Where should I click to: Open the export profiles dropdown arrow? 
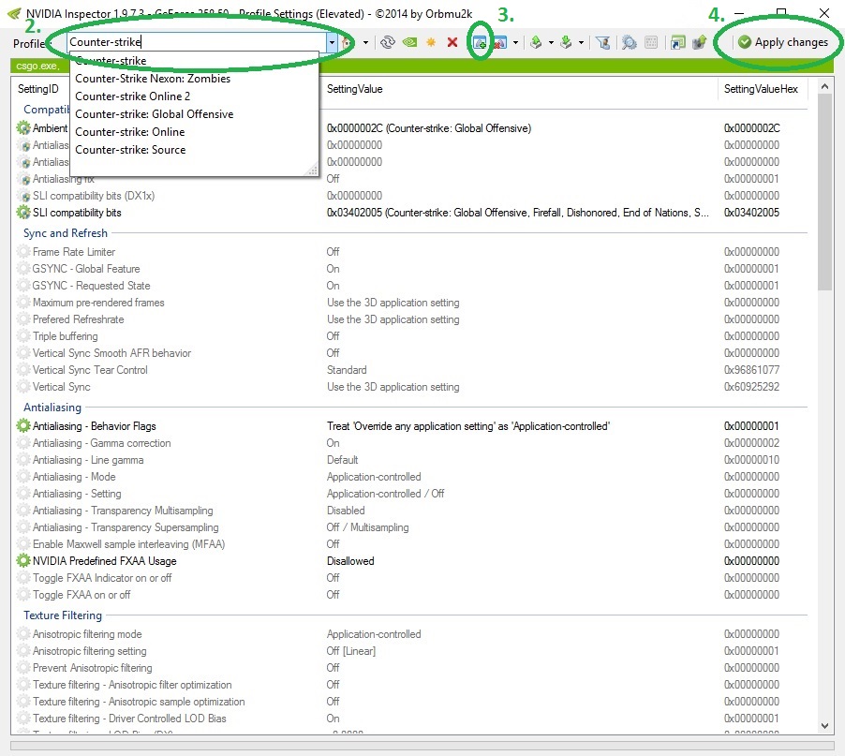coord(551,42)
